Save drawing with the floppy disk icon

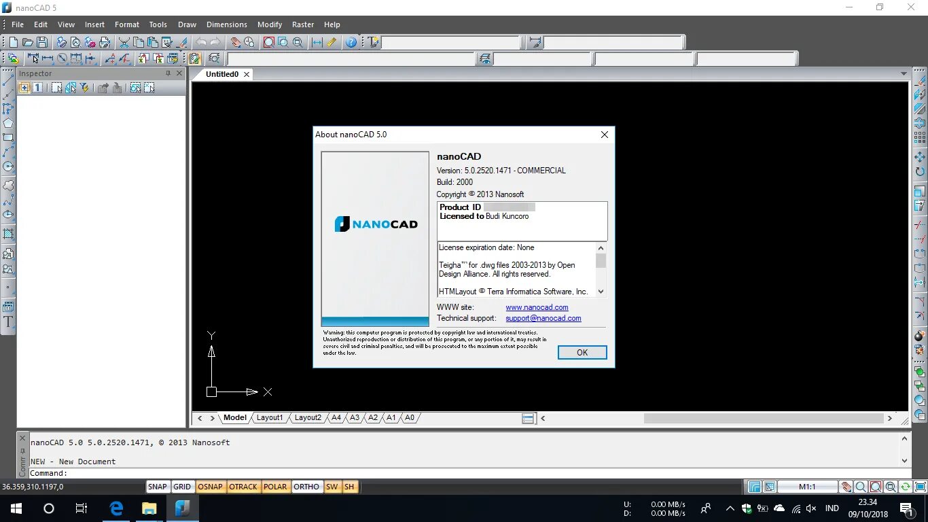click(42, 42)
